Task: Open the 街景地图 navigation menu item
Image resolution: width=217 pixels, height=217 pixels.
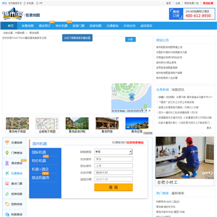Action: pos(28,26)
